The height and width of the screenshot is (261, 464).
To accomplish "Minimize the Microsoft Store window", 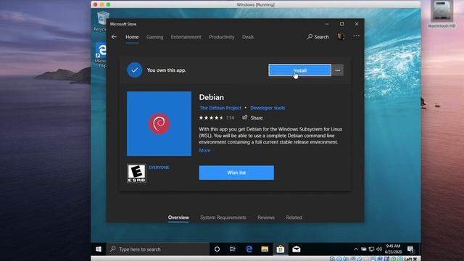I will [327, 24].
